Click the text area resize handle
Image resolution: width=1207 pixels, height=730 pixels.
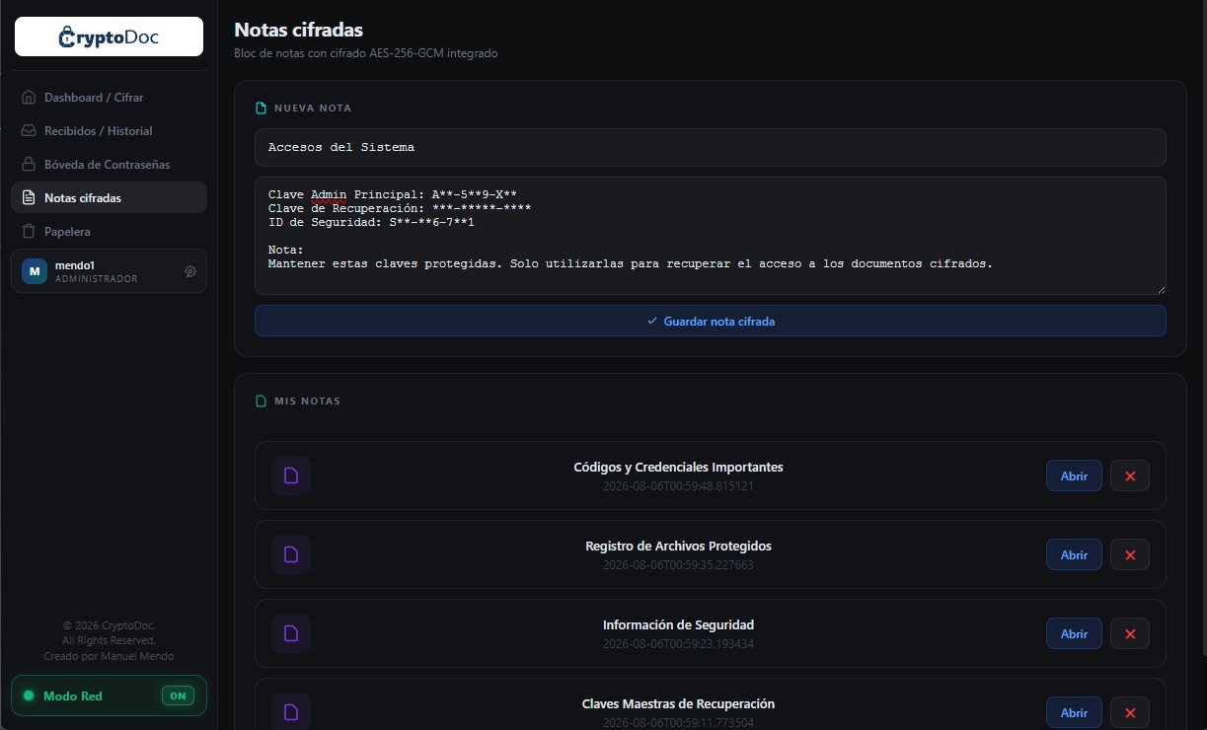[x=1161, y=289]
